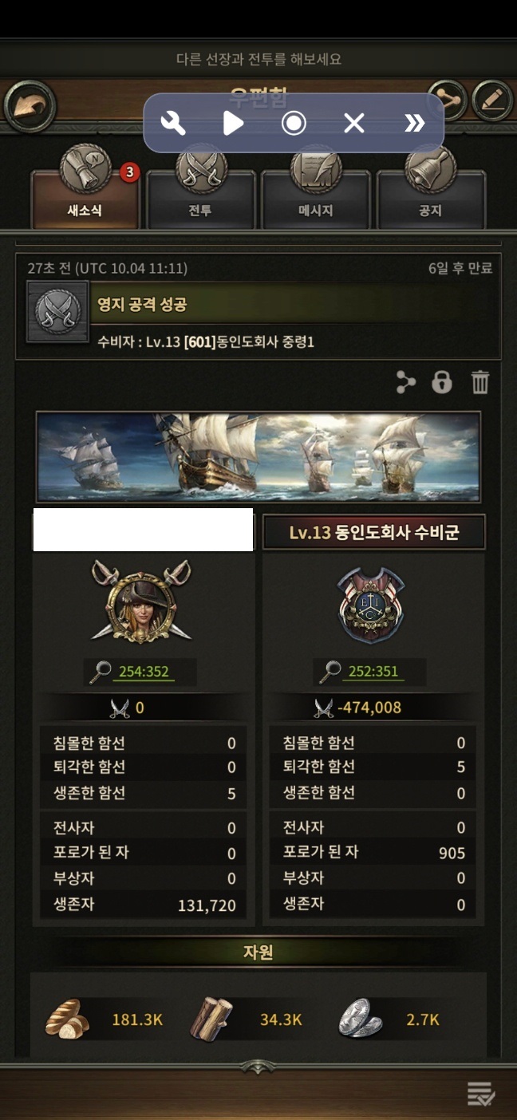Tap the female pirate captain portrait
Image resolution: width=517 pixels, height=1120 pixels.
[140, 601]
